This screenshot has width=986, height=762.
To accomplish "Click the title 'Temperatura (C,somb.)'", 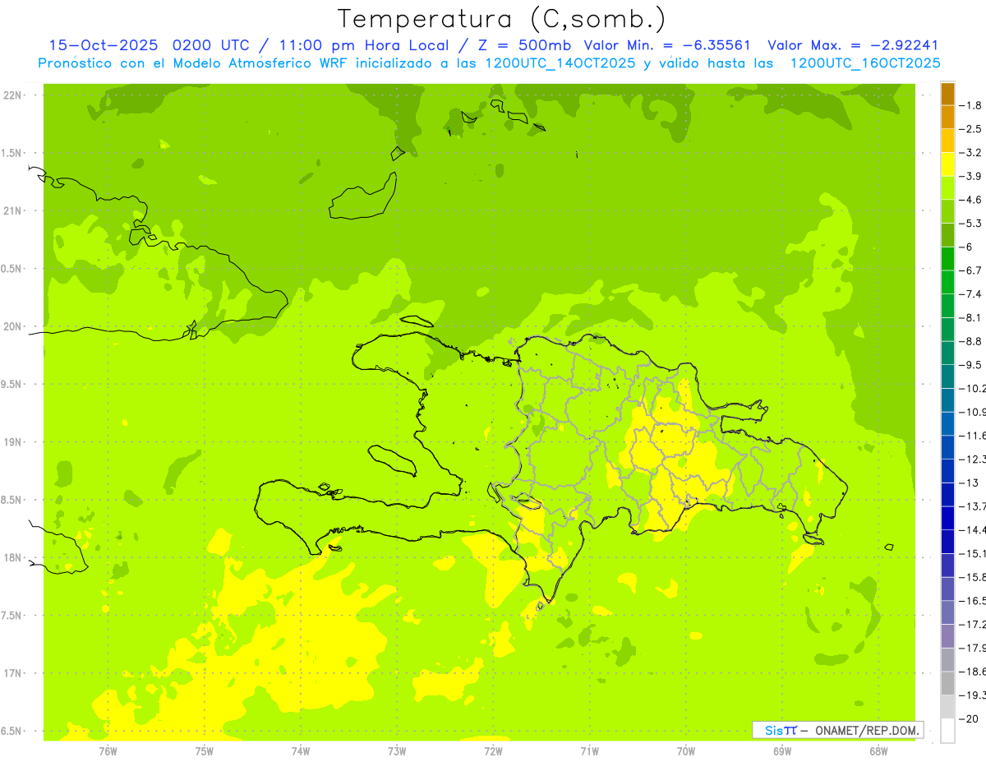I will [x=501, y=19].
